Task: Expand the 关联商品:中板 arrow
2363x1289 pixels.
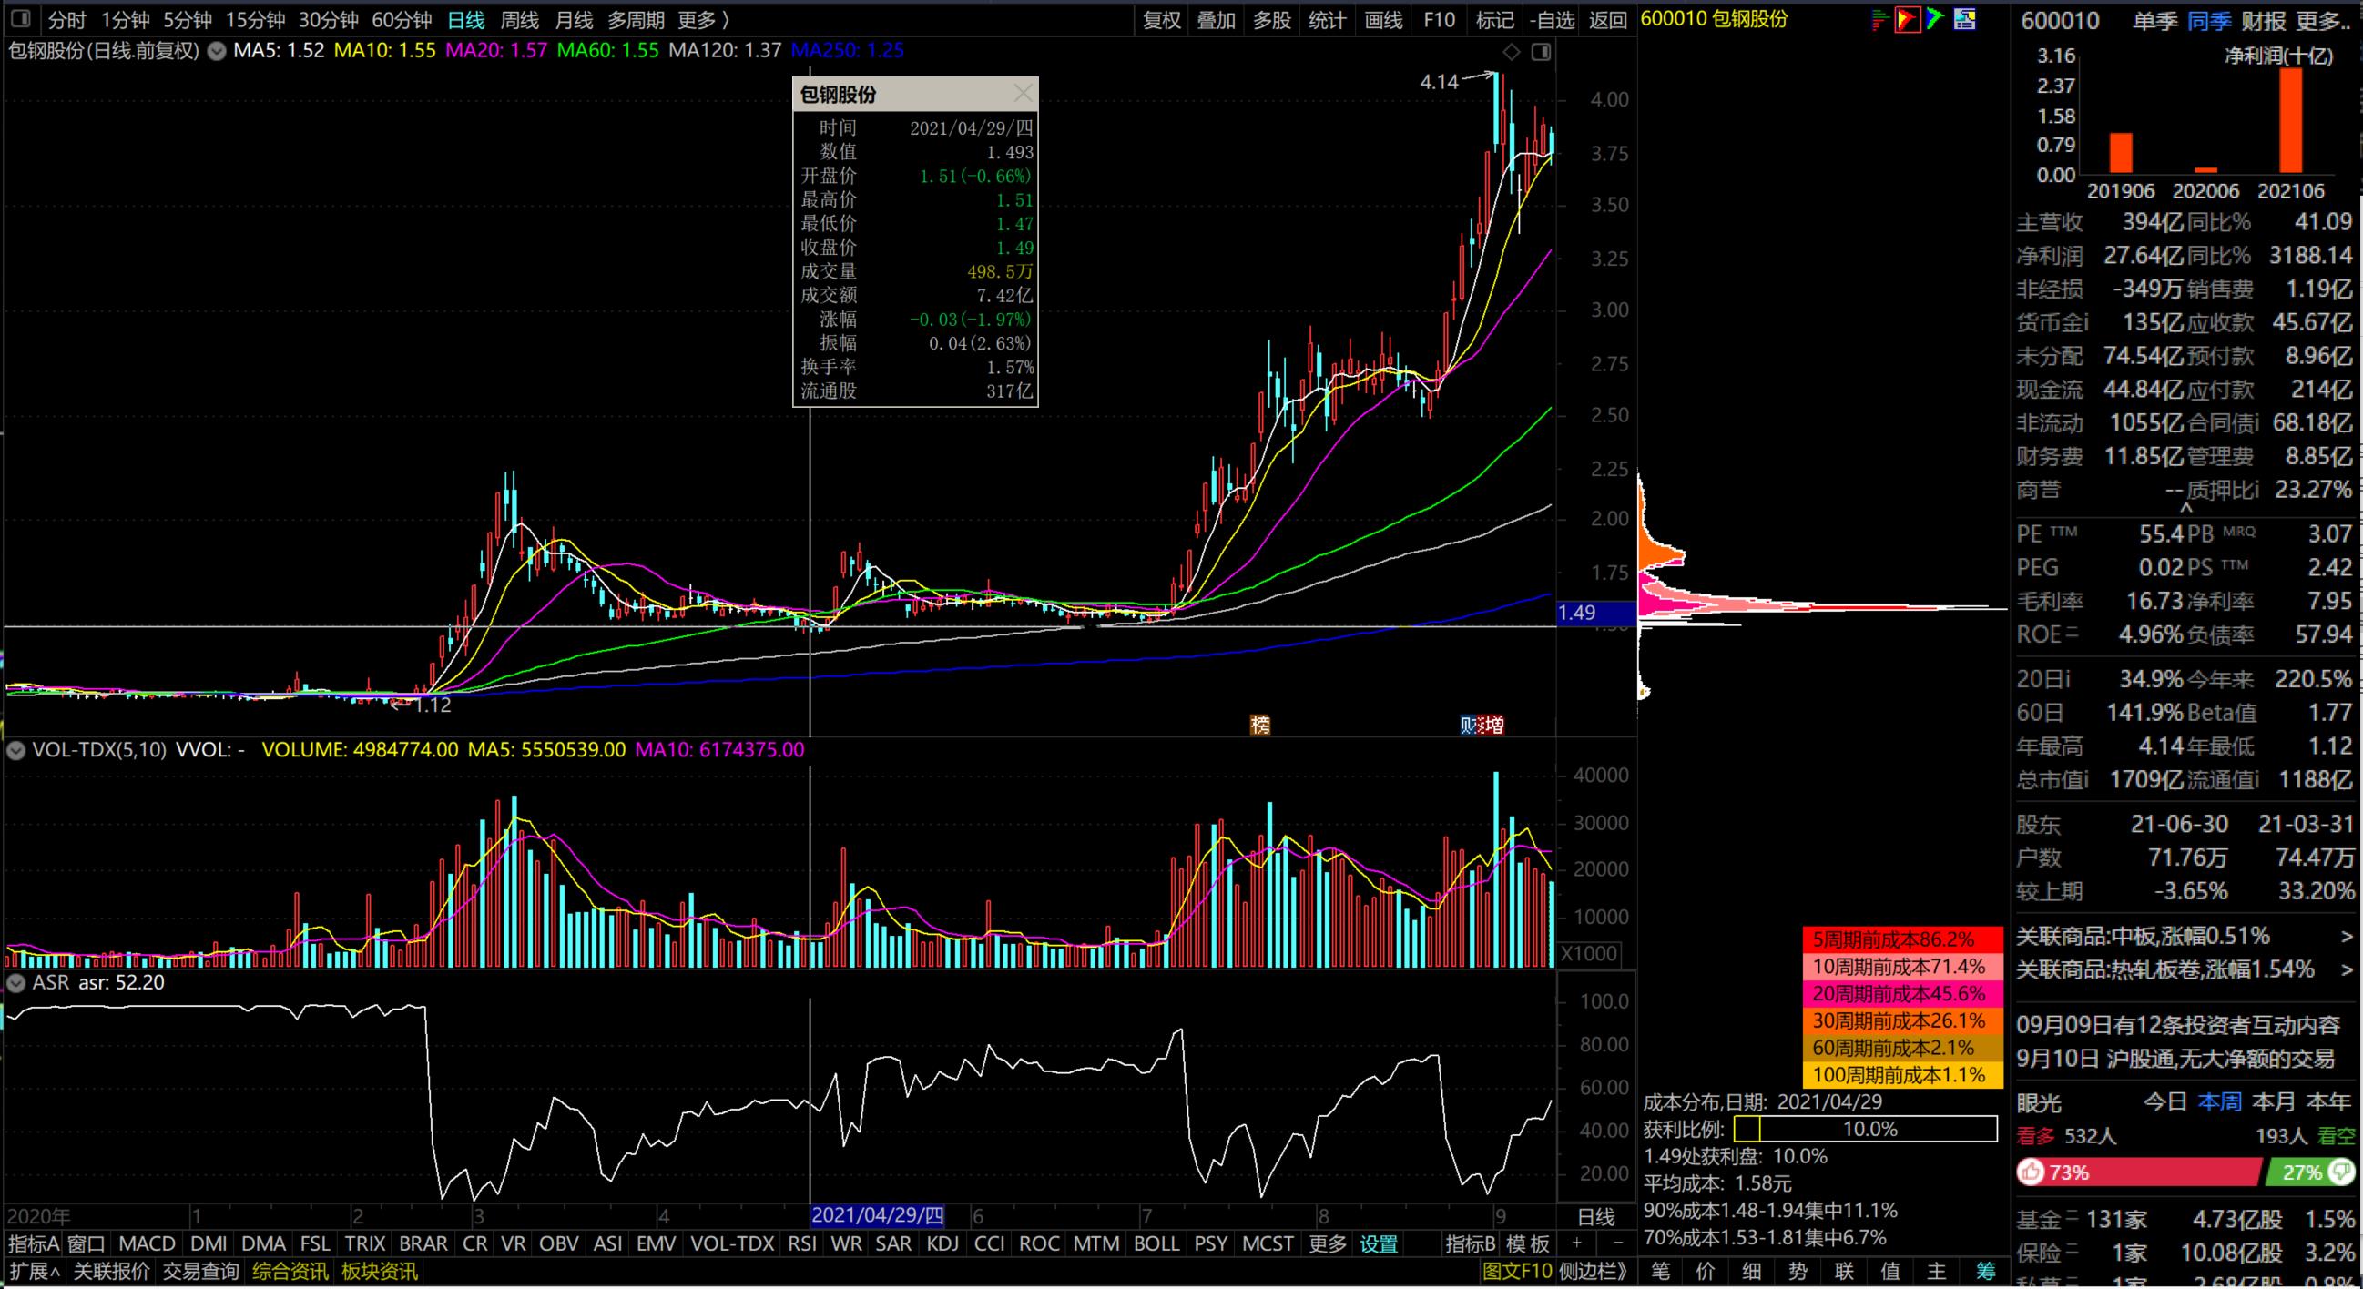Action: (x=2347, y=937)
